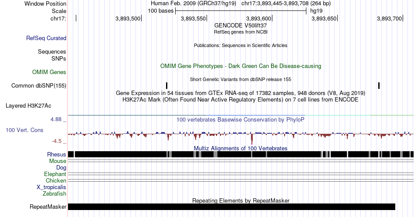Viewport: 414px width, 217px height.
Task: Click the Zebrafish alignment label
Action: click(54, 193)
